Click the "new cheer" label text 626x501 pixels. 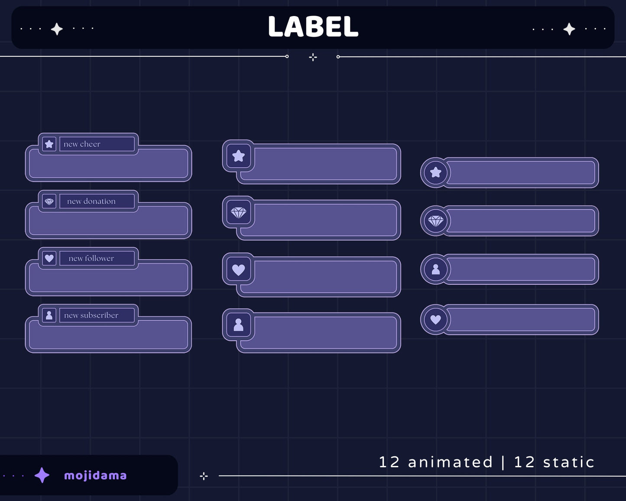[82, 144]
